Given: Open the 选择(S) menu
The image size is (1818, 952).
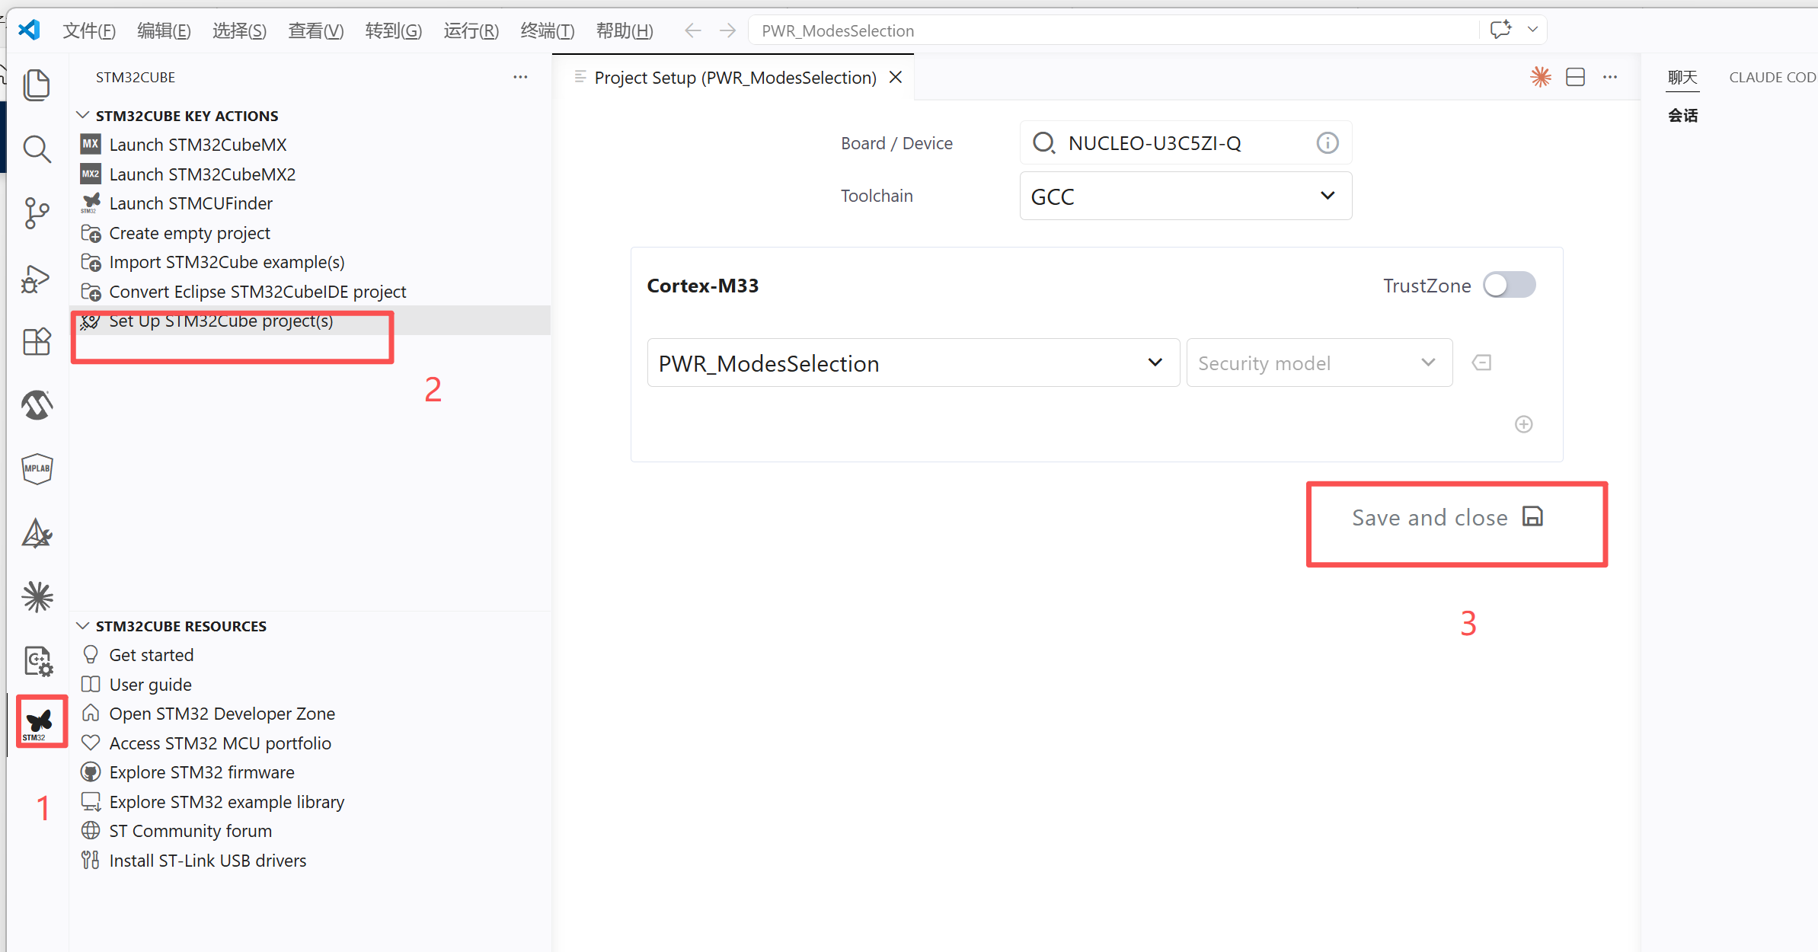Looking at the screenshot, I should point(239,30).
